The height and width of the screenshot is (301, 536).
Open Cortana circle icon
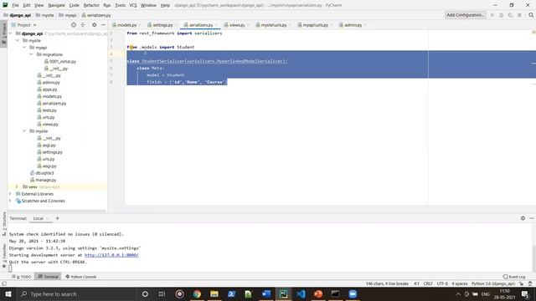(x=145, y=293)
